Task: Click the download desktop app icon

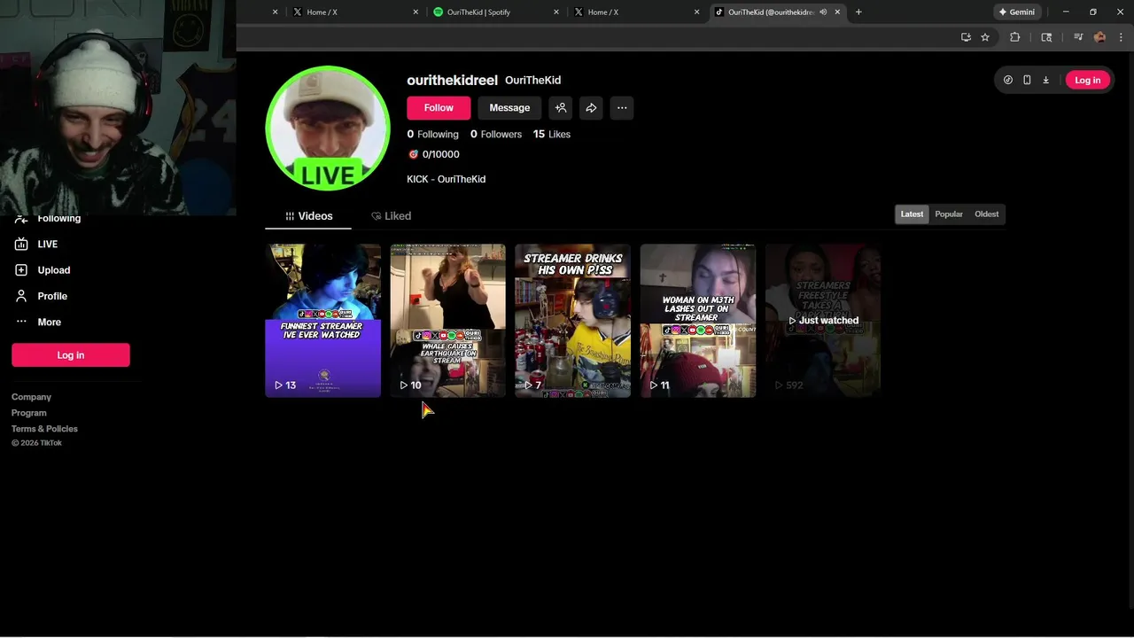Action: point(1045,80)
